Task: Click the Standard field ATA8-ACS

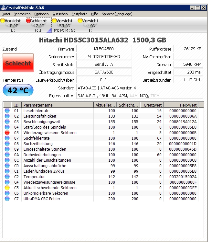Action: tap(140, 88)
